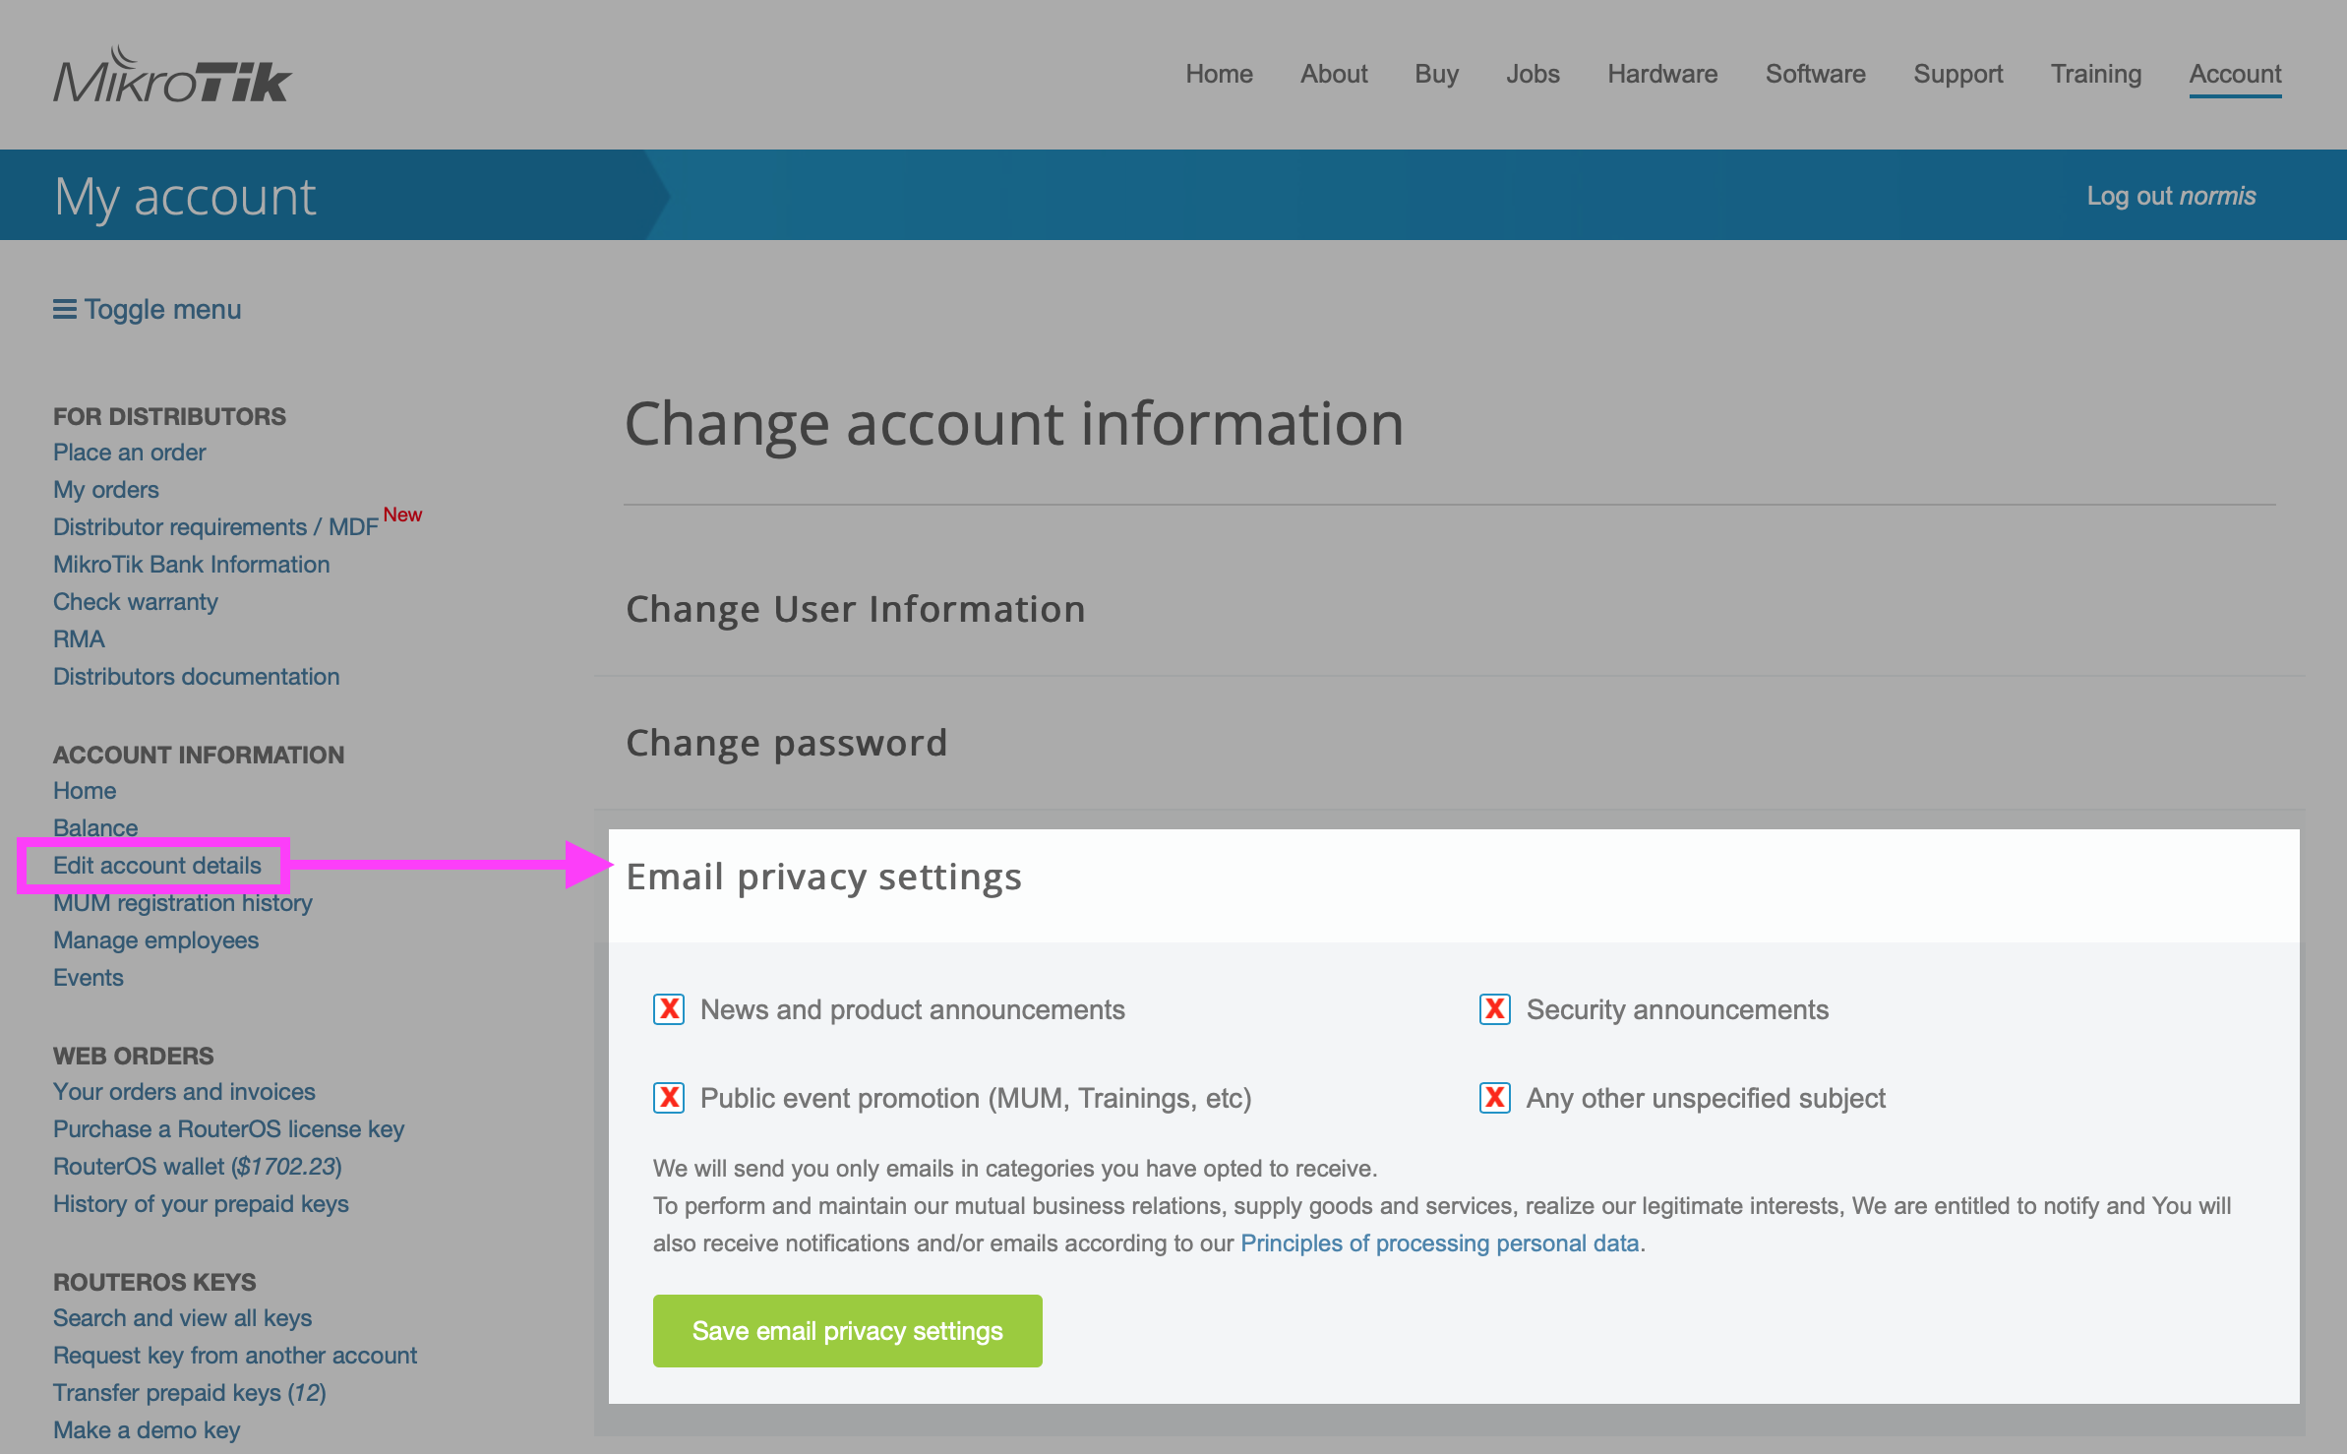This screenshot has width=2347, height=1454.
Task: Open Principles of processing personal data link
Action: (1439, 1243)
